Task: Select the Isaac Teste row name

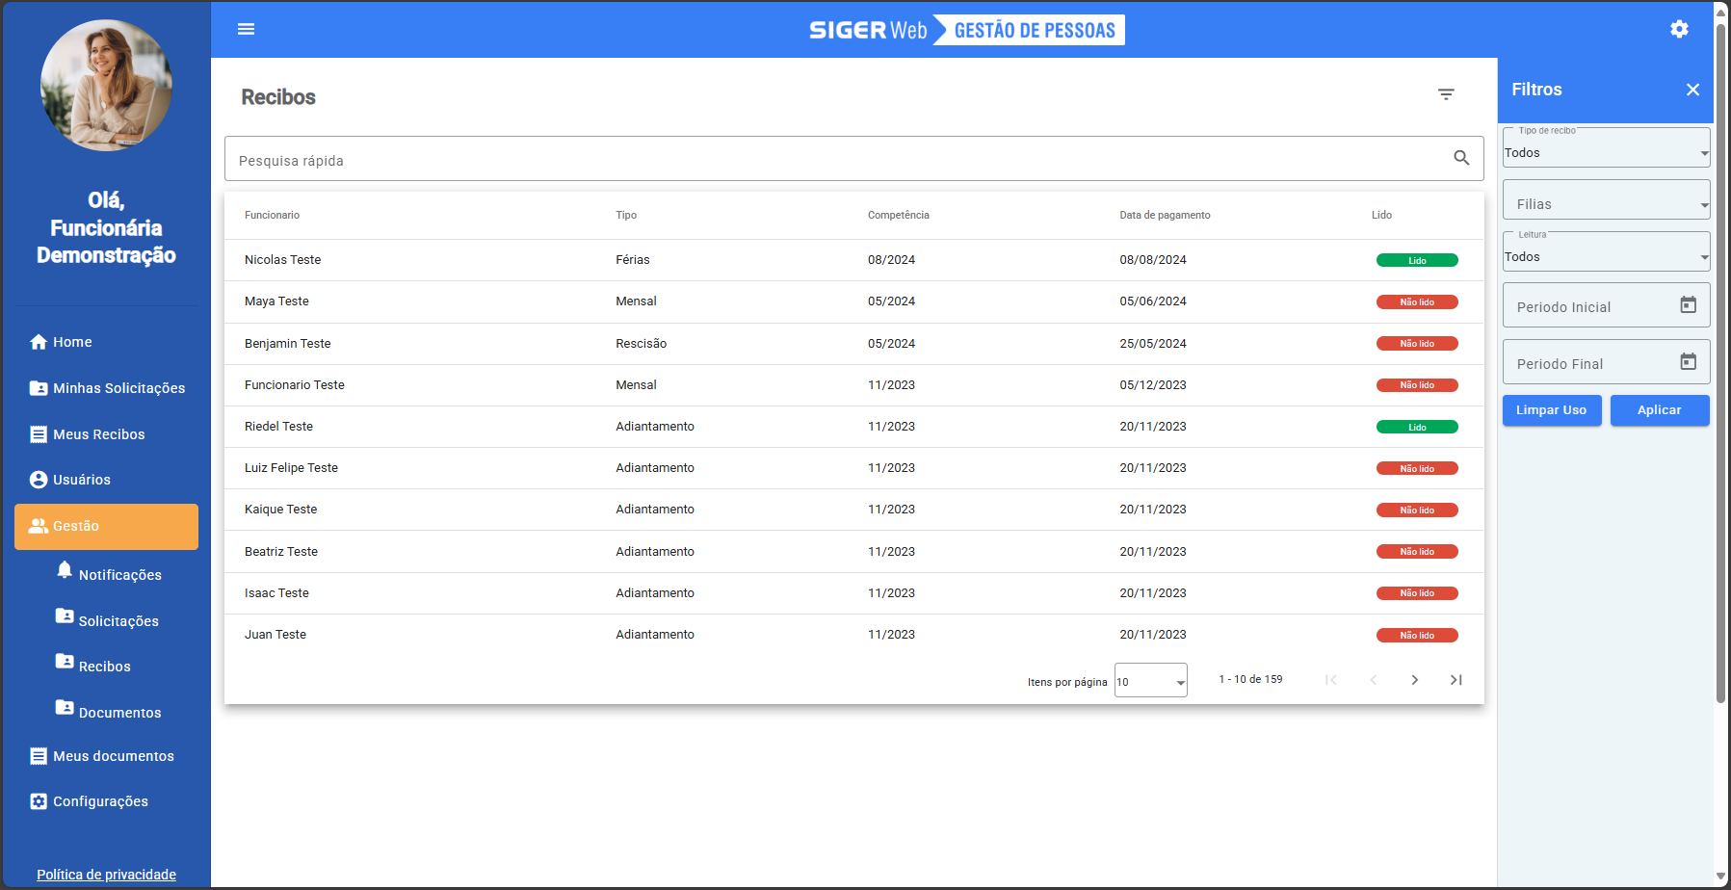Action: tap(276, 593)
